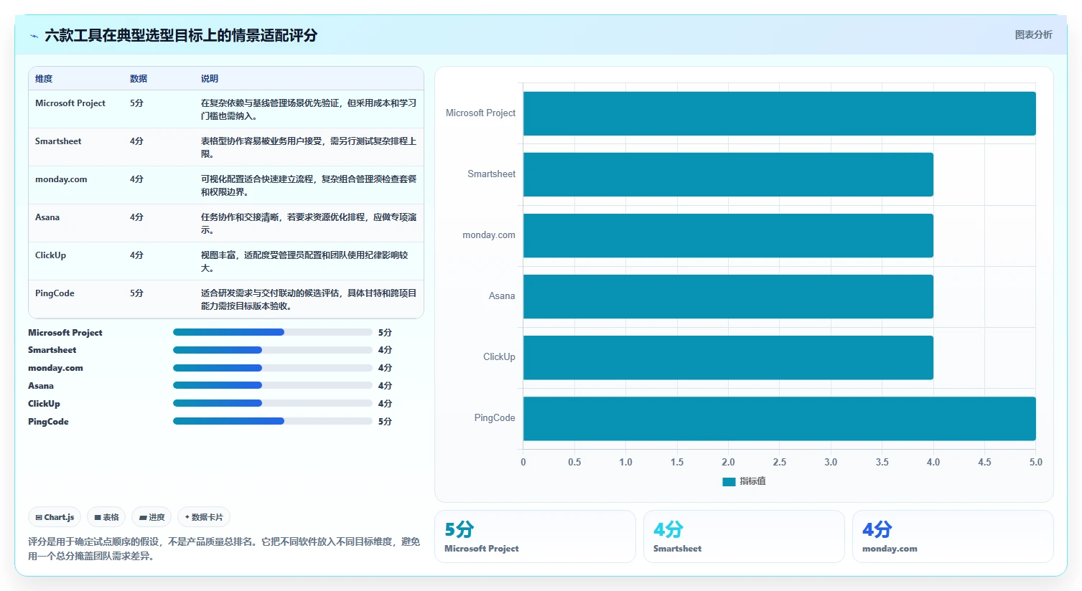Click the ClickUp y-axis label in the chart
Viewport: 1082px width, 591px height.
(499, 357)
